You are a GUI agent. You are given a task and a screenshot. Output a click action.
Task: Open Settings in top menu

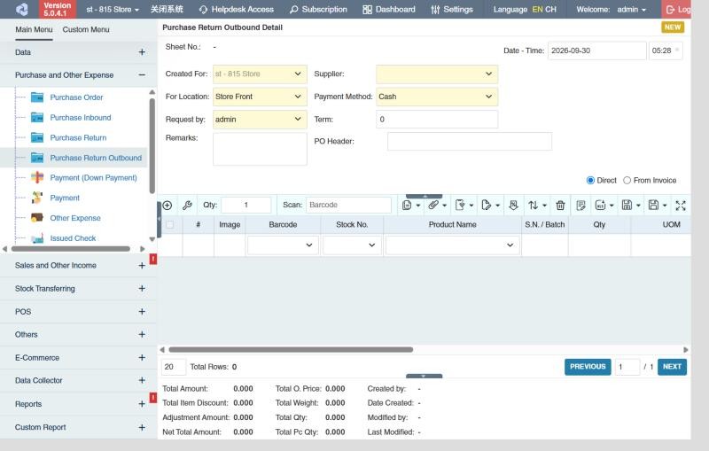(x=452, y=9)
